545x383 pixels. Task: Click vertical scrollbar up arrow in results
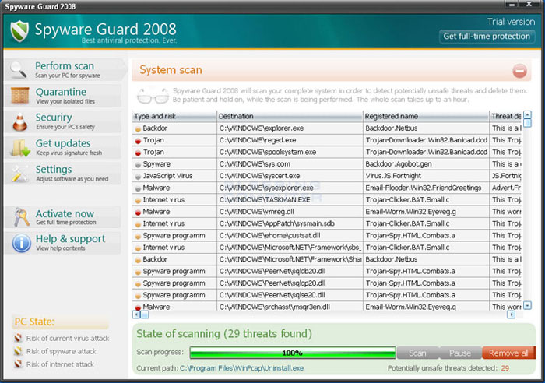point(527,114)
